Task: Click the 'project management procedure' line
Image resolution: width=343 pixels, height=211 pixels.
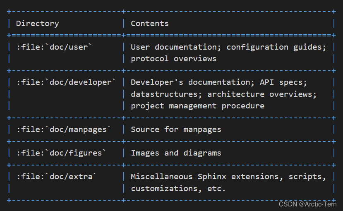Action: [197, 106]
